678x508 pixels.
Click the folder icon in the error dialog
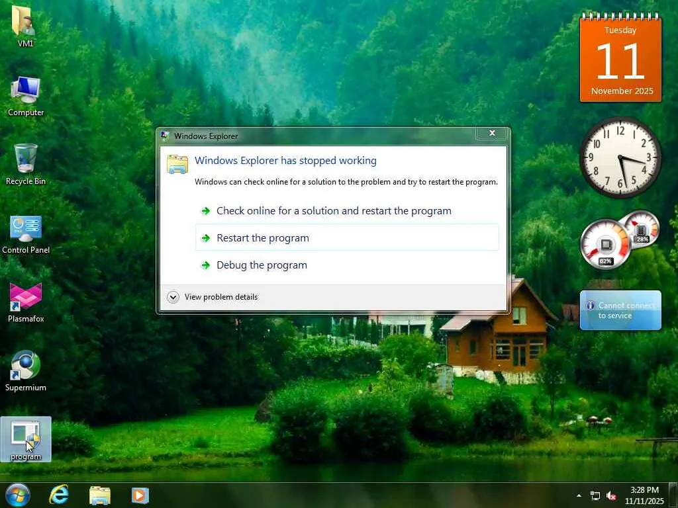click(x=177, y=164)
